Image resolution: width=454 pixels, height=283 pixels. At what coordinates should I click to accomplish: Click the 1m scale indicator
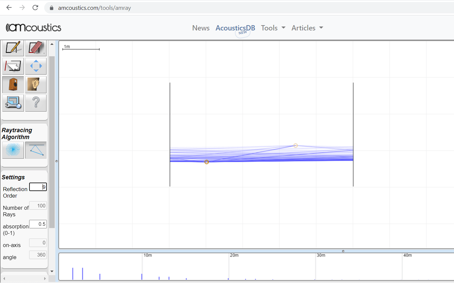coord(81,48)
